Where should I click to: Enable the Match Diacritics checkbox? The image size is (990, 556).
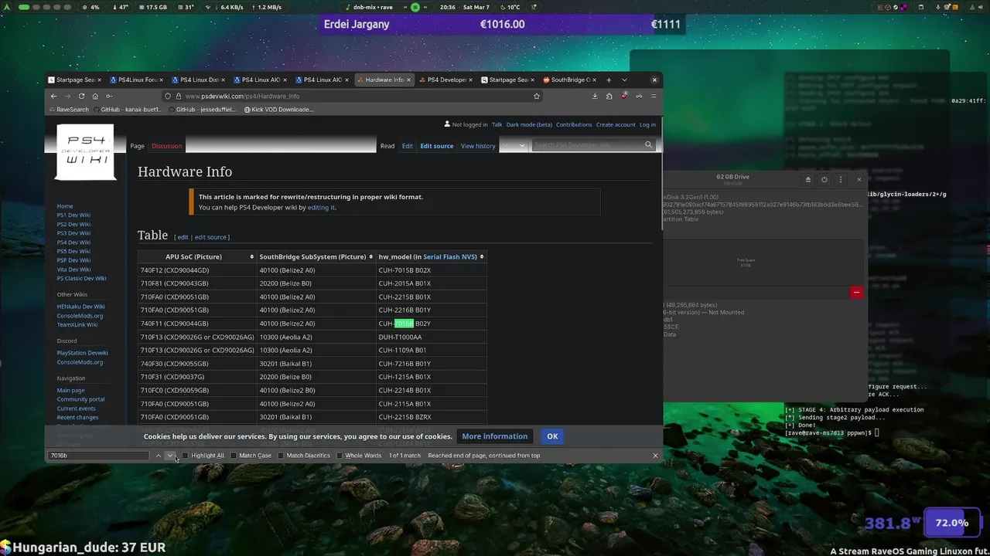pyautogui.click(x=281, y=456)
